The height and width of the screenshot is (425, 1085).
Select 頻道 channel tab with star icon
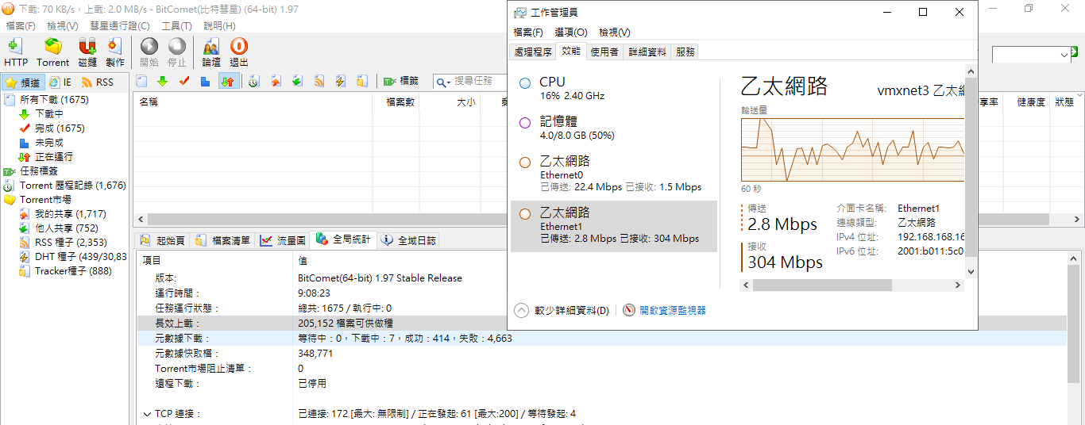click(23, 82)
